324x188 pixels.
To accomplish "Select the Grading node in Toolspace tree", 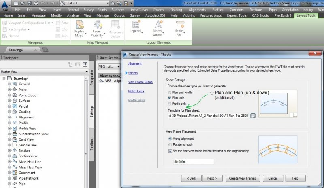I will tap(25, 112).
